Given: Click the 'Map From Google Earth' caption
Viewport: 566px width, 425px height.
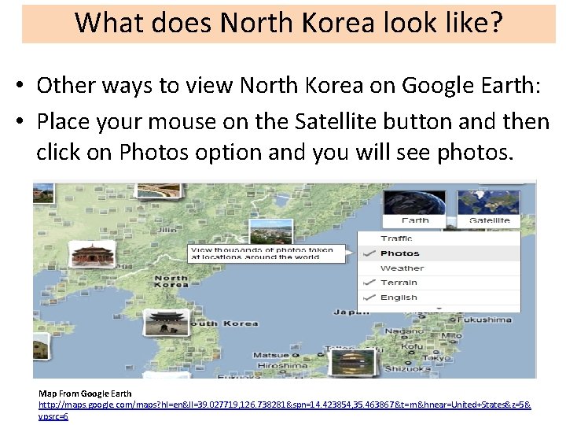Looking at the screenshot, I should pyautogui.click(x=85, y=394).
